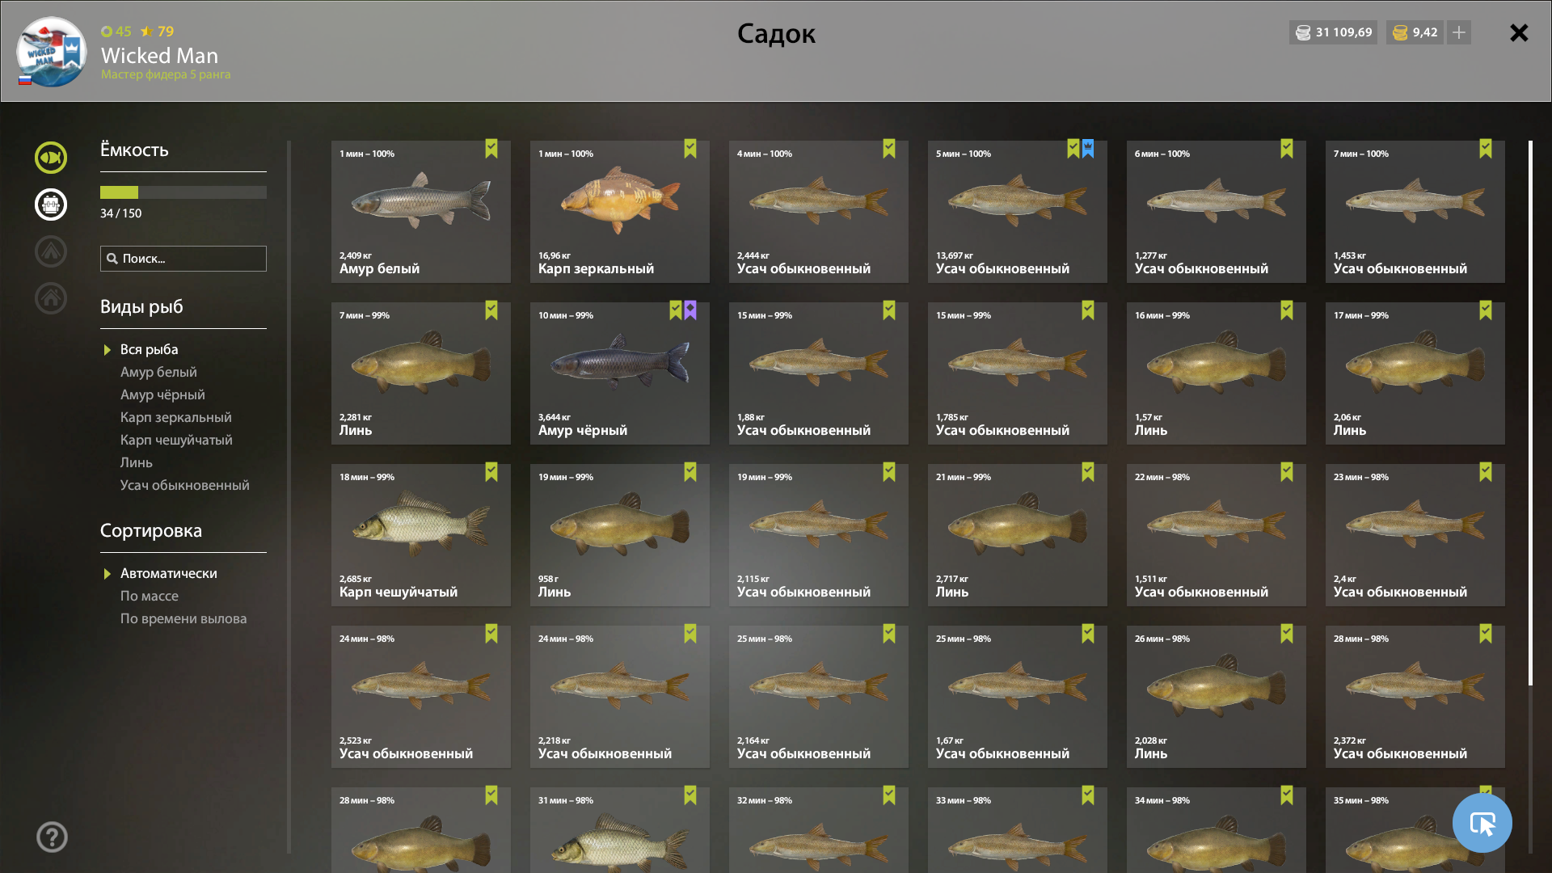The height and width of the screenshot is (873, 1552).
Task: Sort by По времени вылова
Action: (183, 618)
